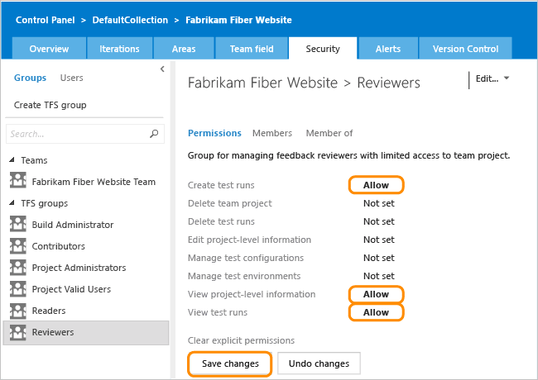Click the Build Administrator group icon
This screenshot has height=380, width=538.
click(x=17, y=225)
